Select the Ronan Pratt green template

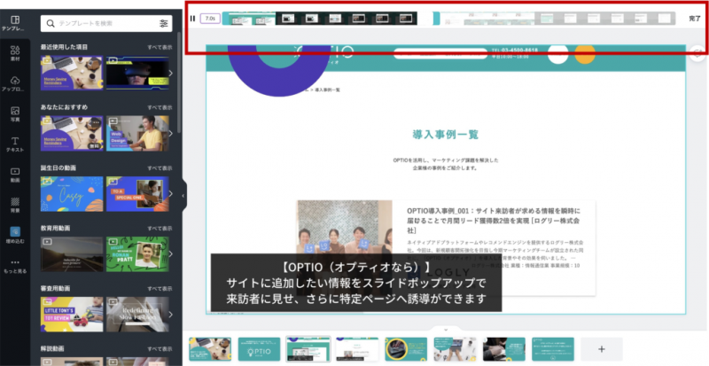tap(137, 254)
